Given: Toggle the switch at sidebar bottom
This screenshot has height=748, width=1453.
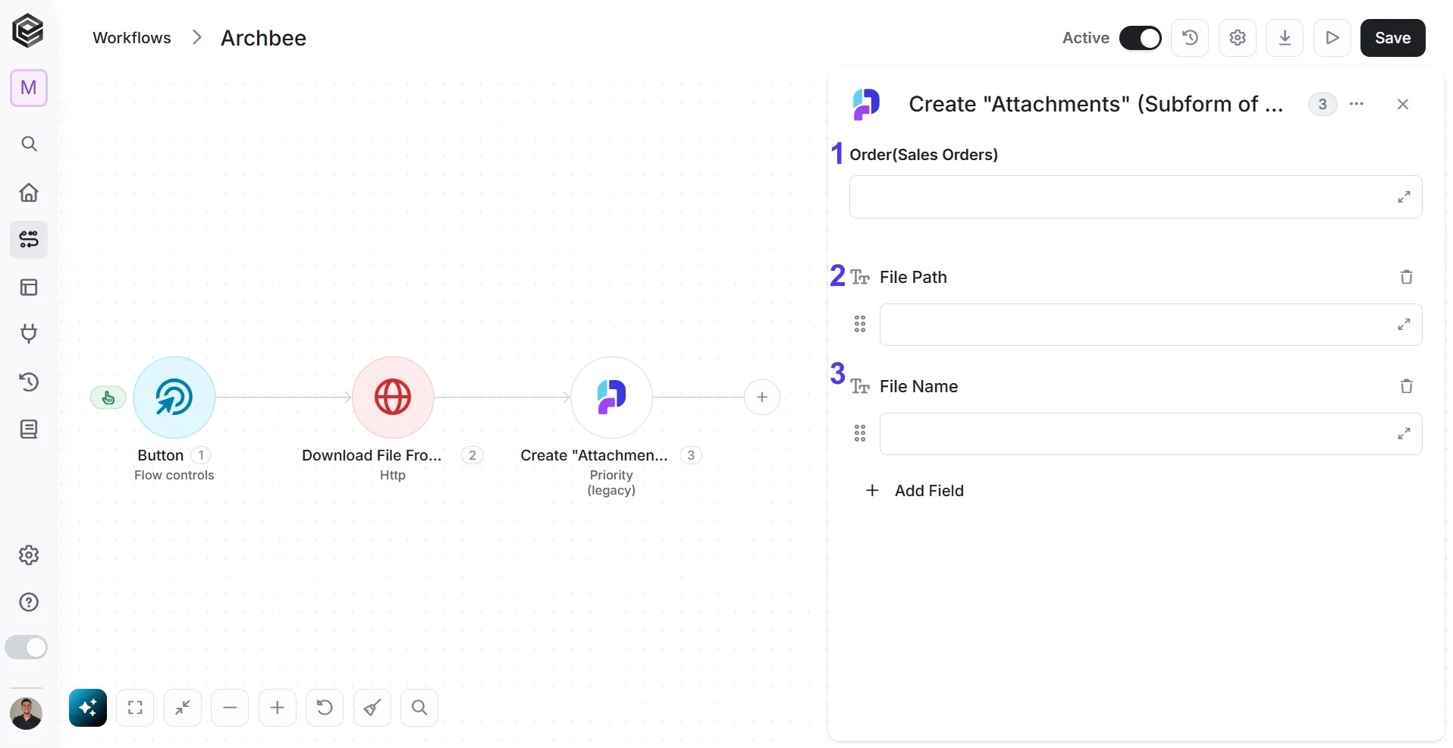Looking at the screenshot, I should click(27, 647).
